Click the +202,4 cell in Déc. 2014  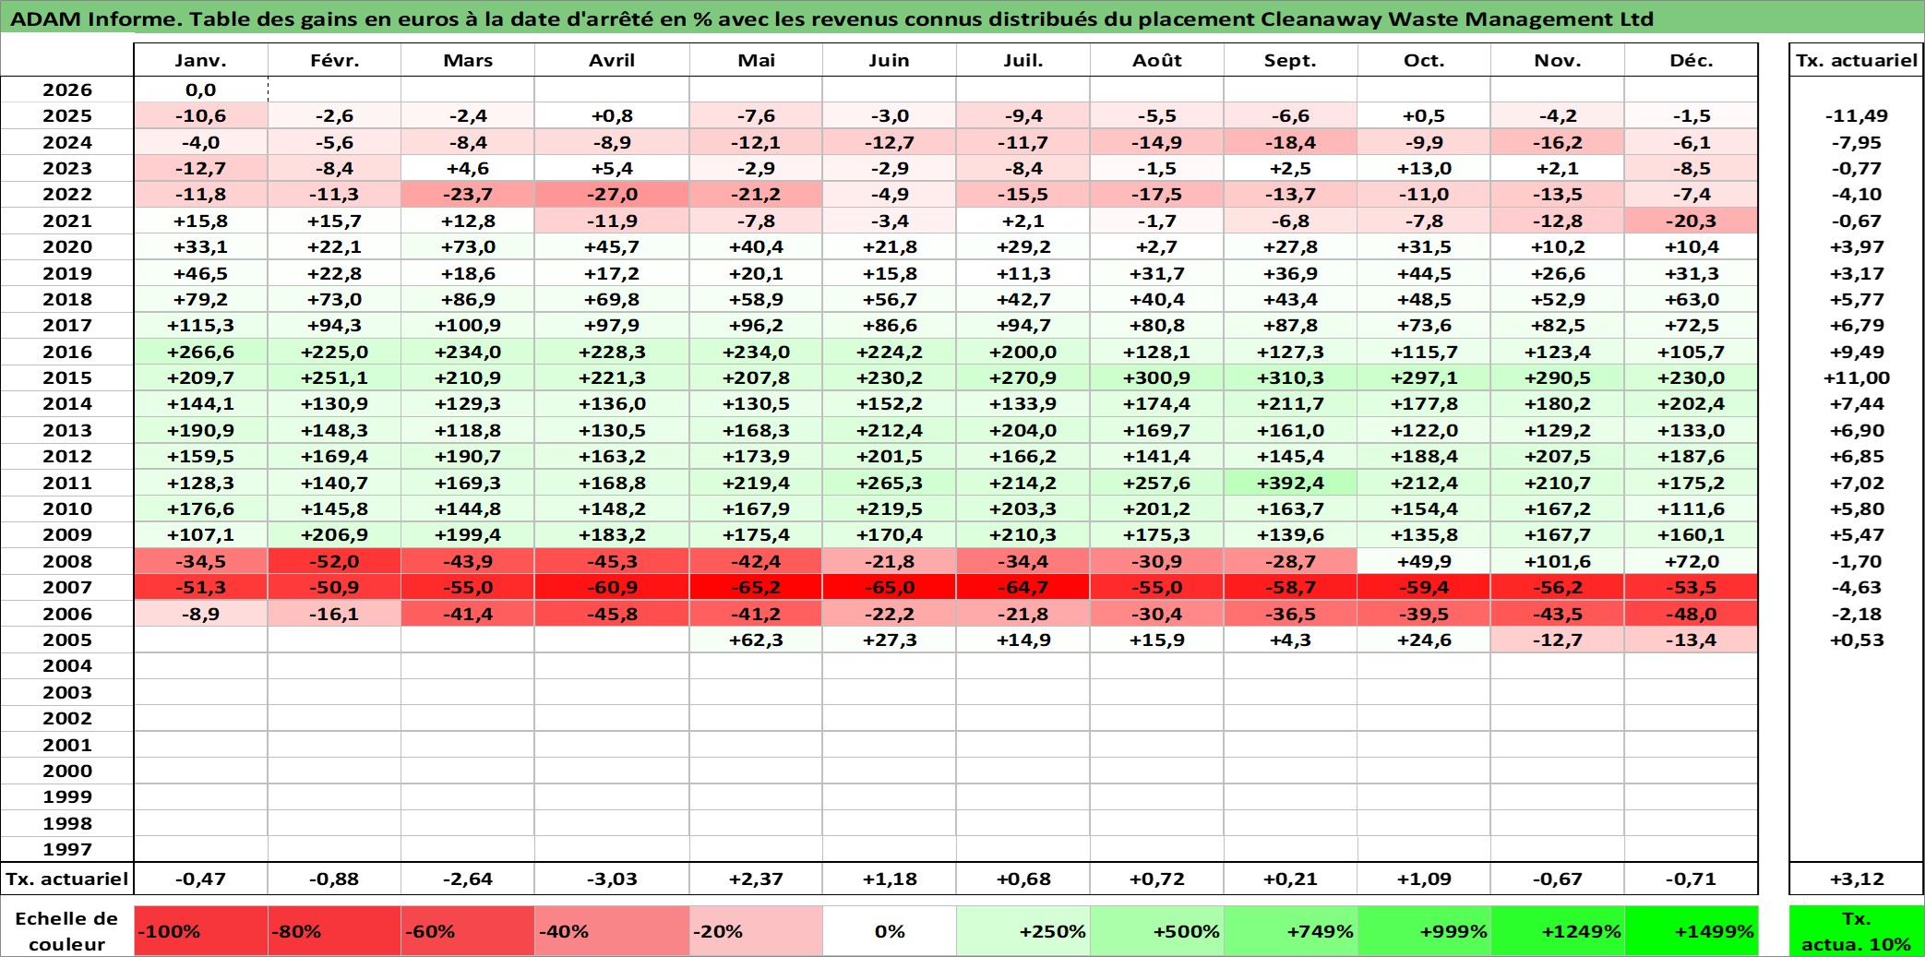point(1692,403)
